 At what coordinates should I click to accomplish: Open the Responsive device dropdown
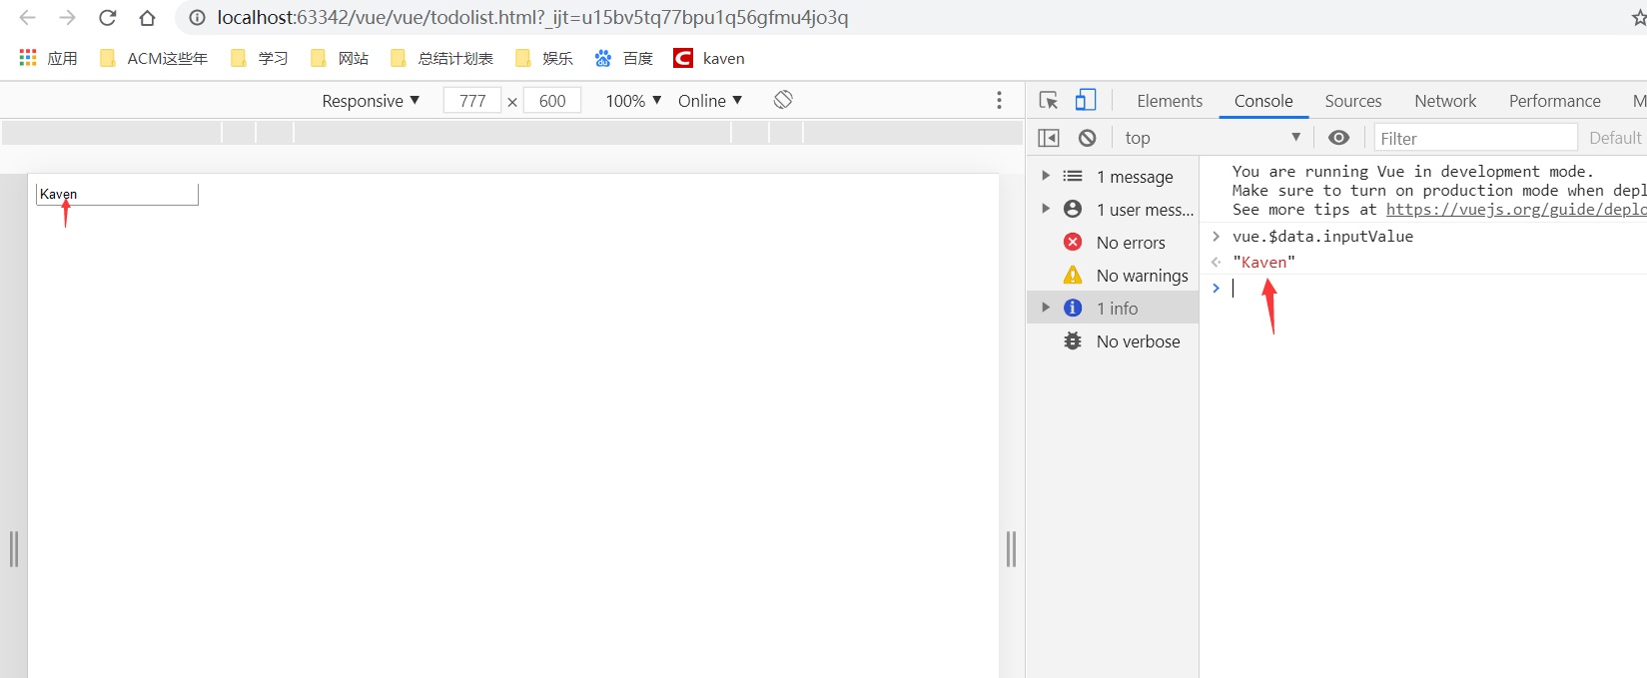point(371,101)
